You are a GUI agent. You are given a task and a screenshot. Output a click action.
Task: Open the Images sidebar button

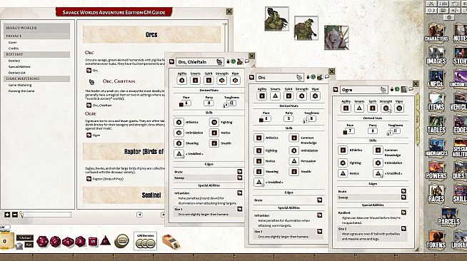[x=436, y=56]
